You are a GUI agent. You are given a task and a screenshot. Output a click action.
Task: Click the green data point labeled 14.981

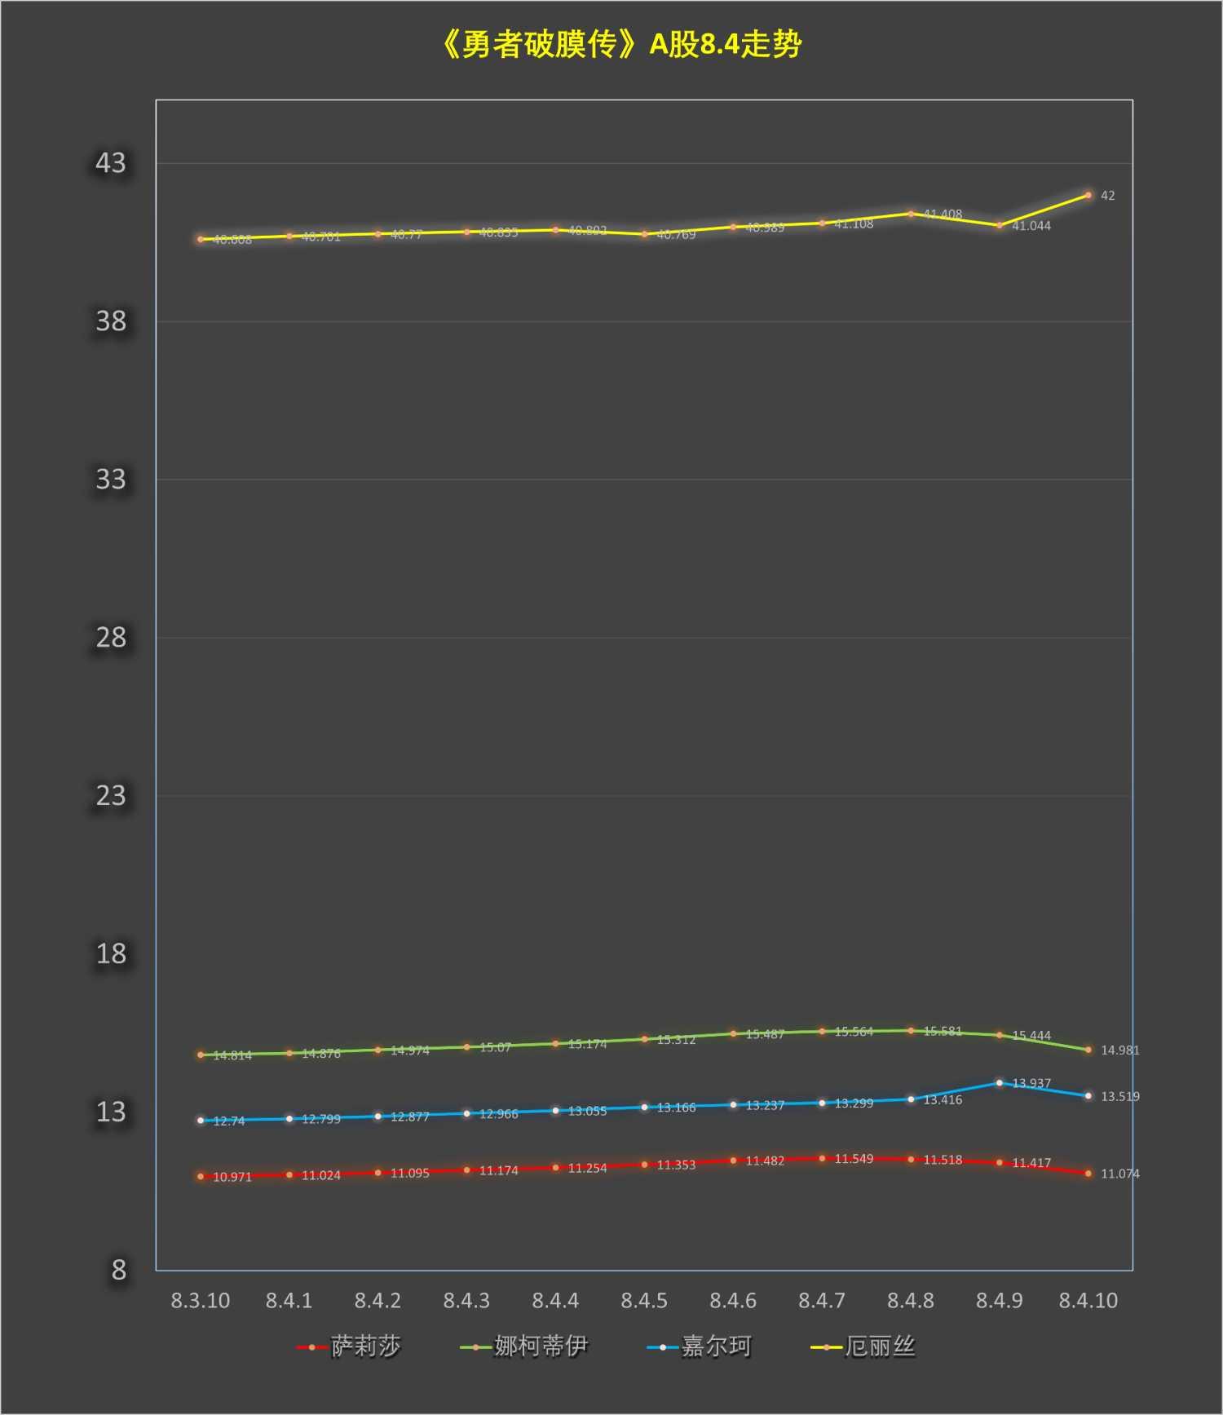point(1088,1050)
